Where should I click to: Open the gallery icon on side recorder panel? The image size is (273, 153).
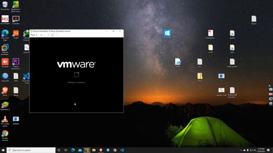coord(270,99)
